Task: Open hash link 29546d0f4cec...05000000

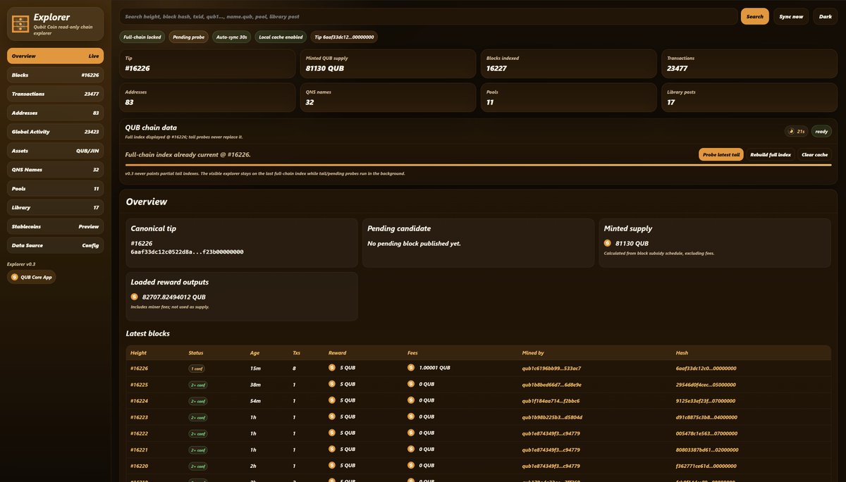Action: tap(706, 385)
